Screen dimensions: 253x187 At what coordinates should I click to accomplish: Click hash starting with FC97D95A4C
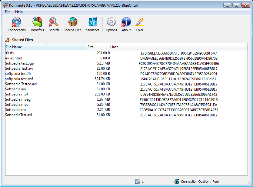coord(179,64)
